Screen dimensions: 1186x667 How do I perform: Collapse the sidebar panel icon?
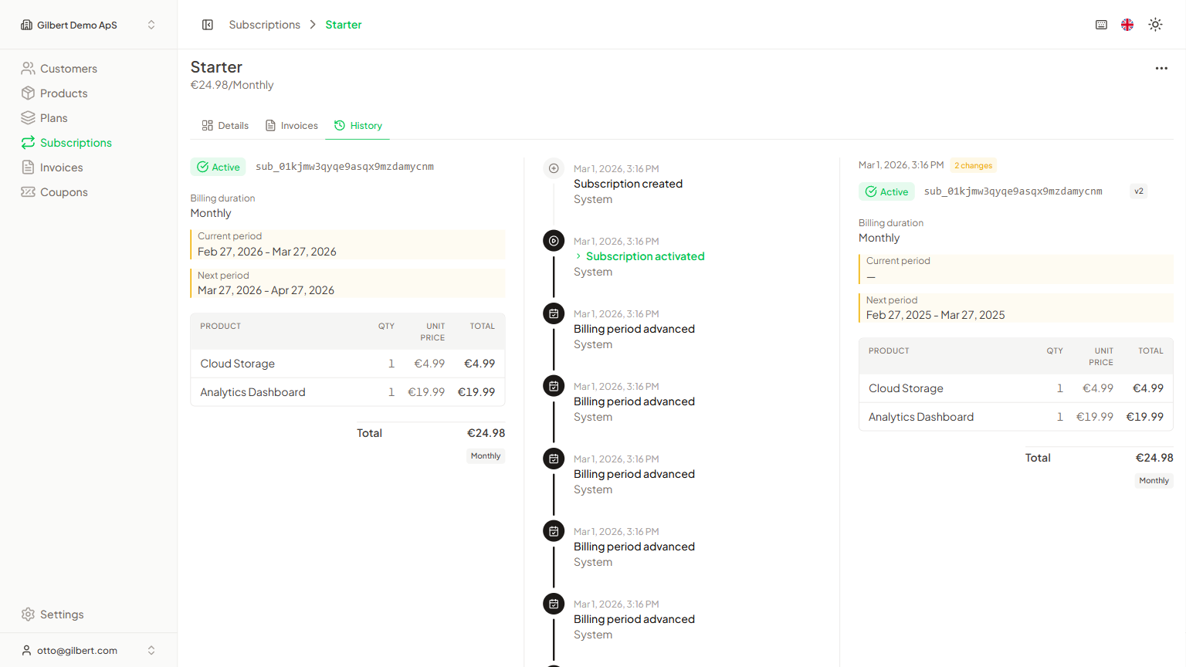(208, 25)
